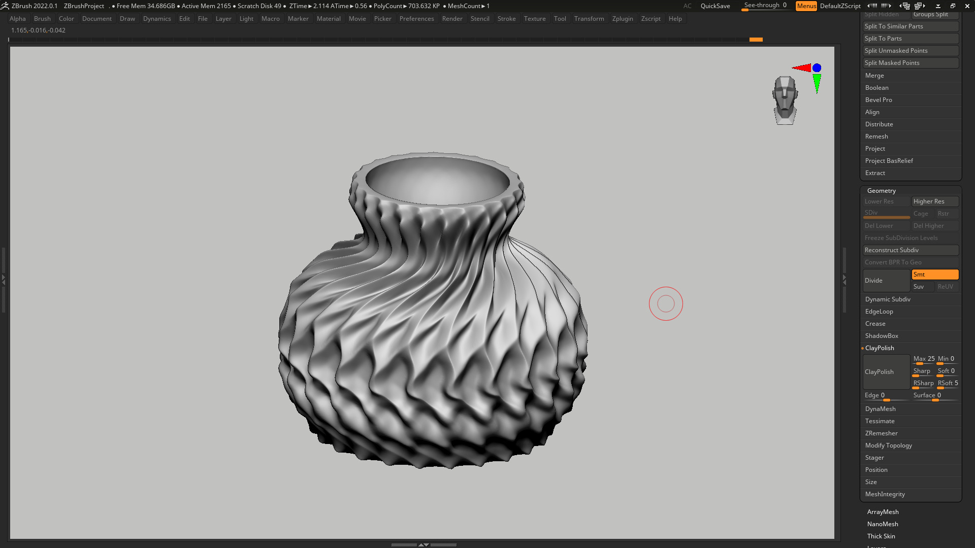Open the Alpha menu
This screenshot has width=975, height=548.
click(17, 19)
